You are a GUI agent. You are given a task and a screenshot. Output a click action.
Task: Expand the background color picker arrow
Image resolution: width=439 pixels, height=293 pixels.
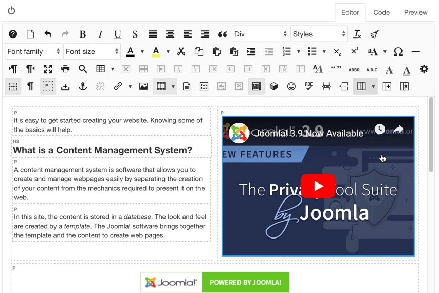coord(168,52)
